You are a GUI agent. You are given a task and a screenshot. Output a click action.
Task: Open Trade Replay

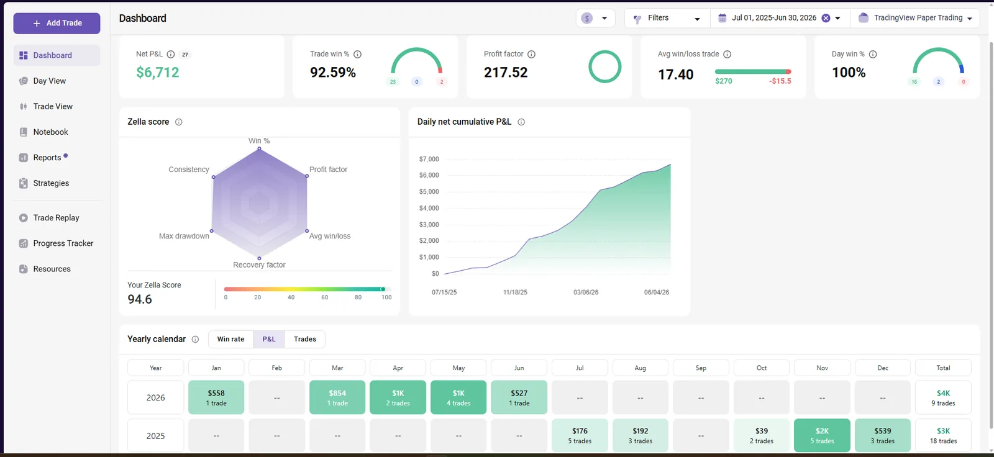pos(57,218)
